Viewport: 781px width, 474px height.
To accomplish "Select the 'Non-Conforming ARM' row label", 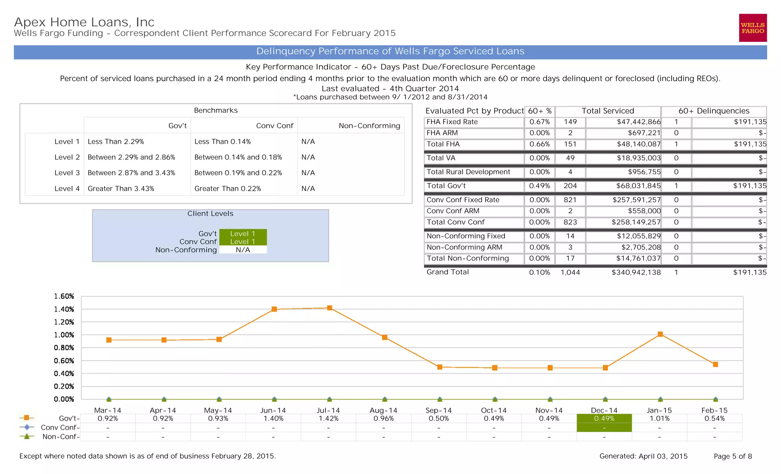I will (464, 247).
